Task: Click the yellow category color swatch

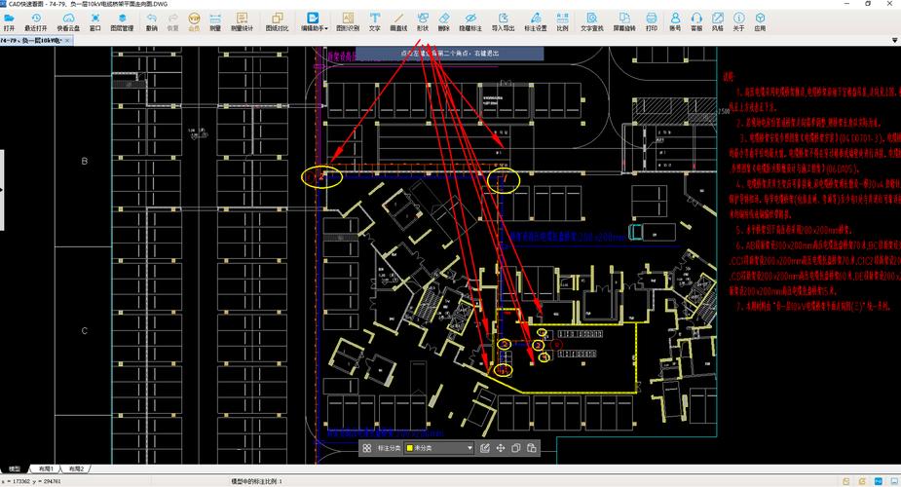Action: 410,448
